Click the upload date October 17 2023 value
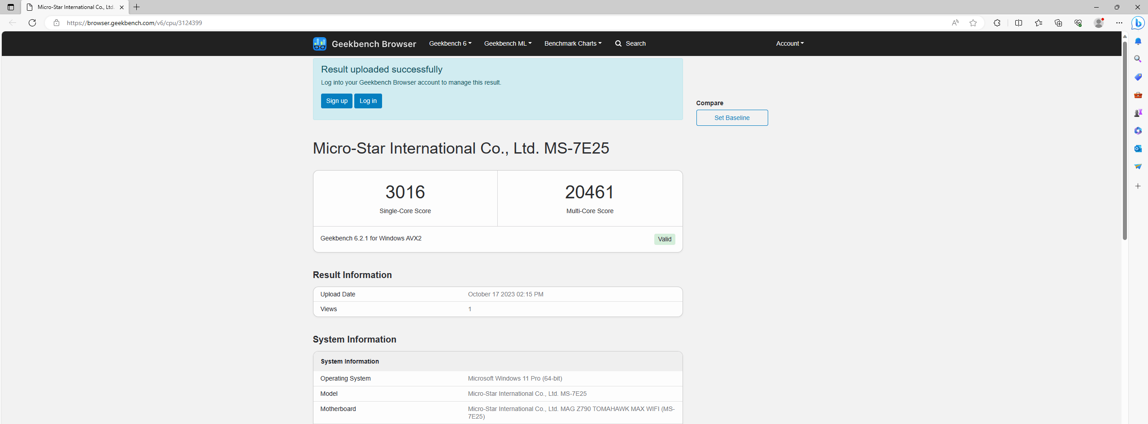Image resolution: width=1148 pixels, height=424 pixels. point(505,294)
